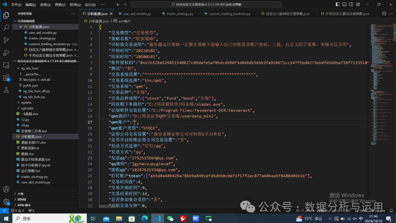Close the 分析配置.json tab
Image resolution: width=396 pixels, height=223 pixels.
tap(111, 14)
